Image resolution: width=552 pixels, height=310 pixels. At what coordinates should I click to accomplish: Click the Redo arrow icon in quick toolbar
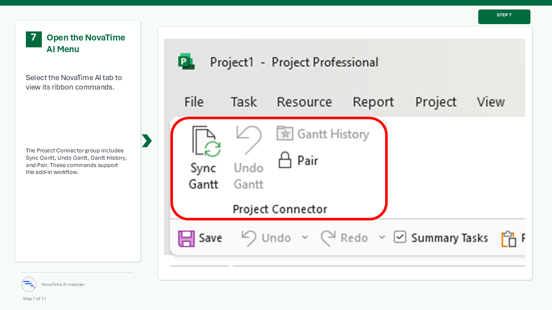pos(328,238)
